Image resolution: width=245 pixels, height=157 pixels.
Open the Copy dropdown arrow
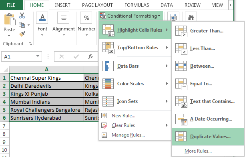(x=28, y=25)
